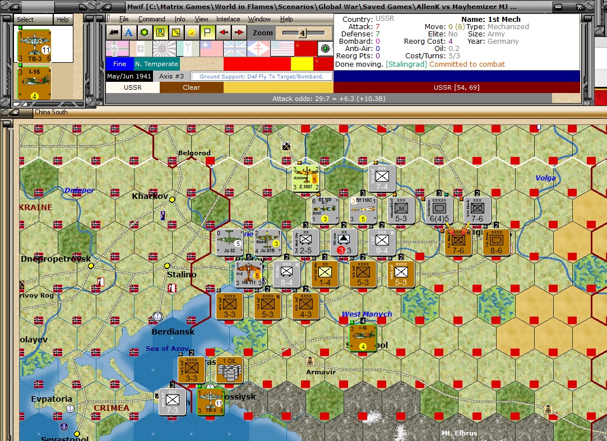Click the Clear terrain label
Image resolution: width=607 pixels, height=441 pixels.
point(191,87)
